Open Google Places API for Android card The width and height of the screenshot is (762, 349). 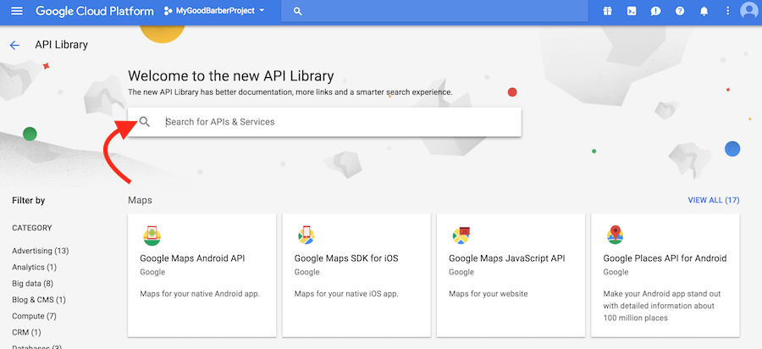coord(665,275)
